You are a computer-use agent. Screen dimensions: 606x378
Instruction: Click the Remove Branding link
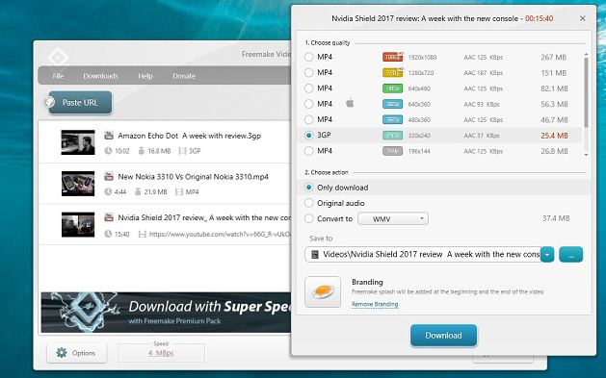click(x=375, y=304)
